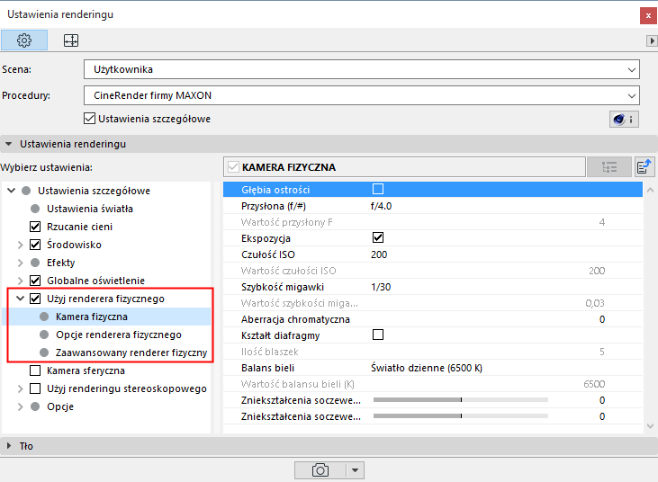The height and width of the screenshot is (482, 658).
Task: Toggle the Rzucanie cieni checkbox
Action: [35, 227]
